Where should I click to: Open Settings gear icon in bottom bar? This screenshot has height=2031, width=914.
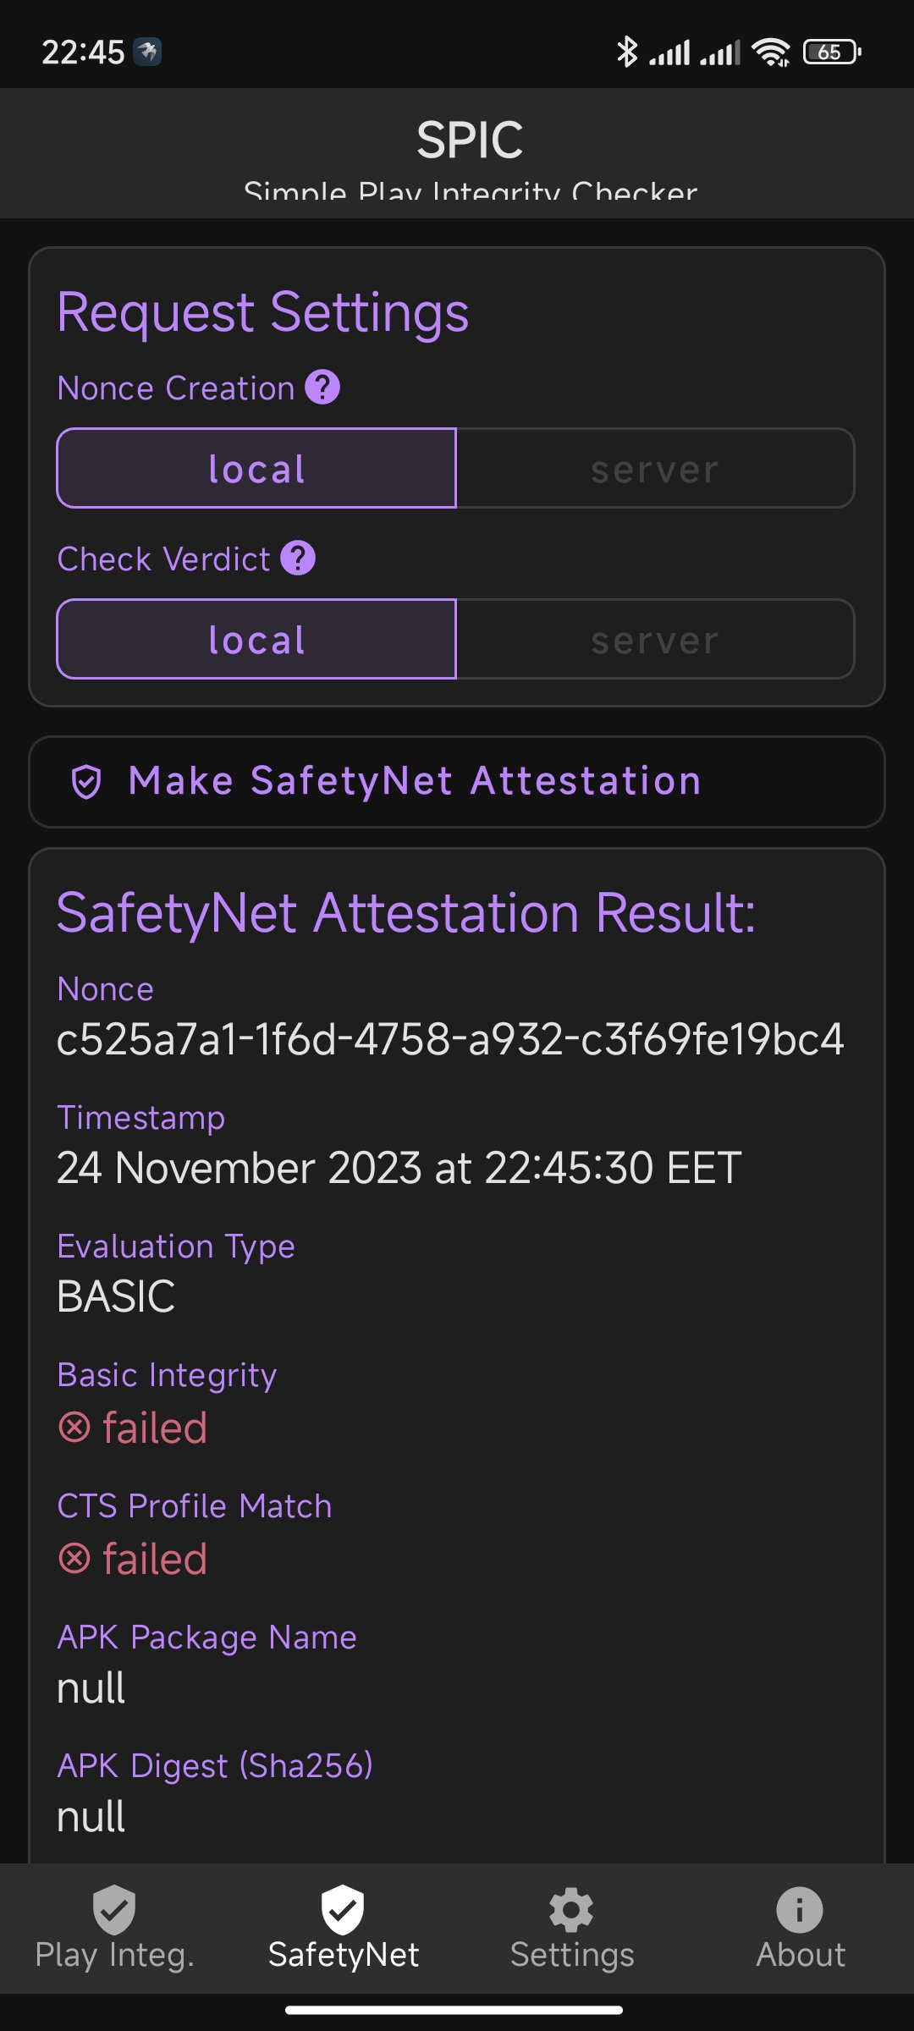pyautogui.click(x=571, y=1910)
